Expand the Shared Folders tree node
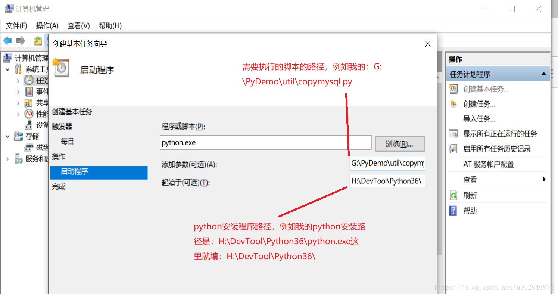558x295 pixels. 18,103
